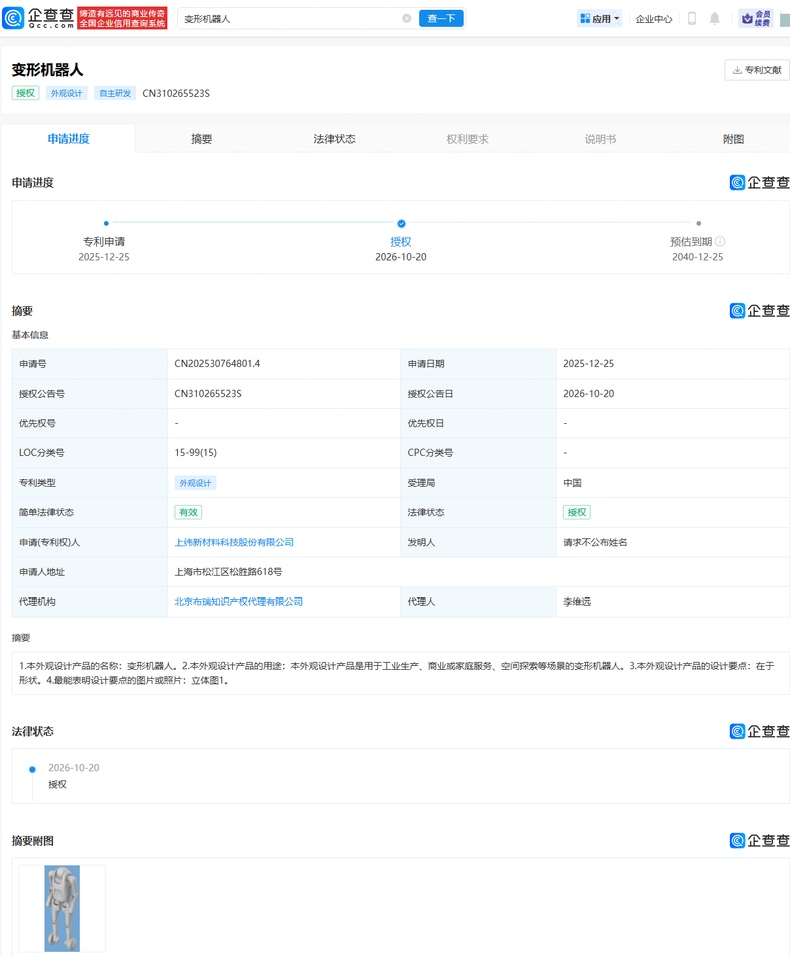The height and width of the screenshot is (957, 790).
Task: Click the red slogan banner beside logo
Action: click(x=122, y=18)
